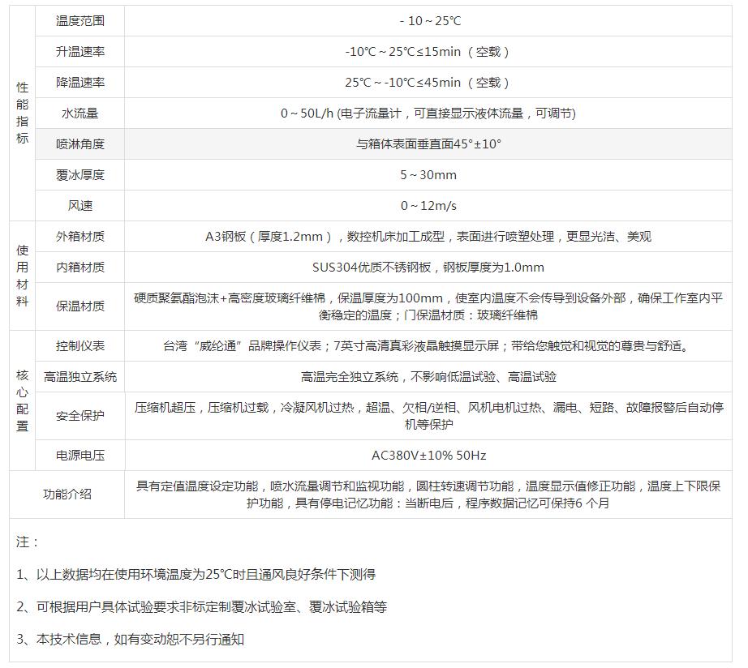Click the 控制仪表 row label
The width and height of the screenshot is (748, 668).
tap(80, 346)
